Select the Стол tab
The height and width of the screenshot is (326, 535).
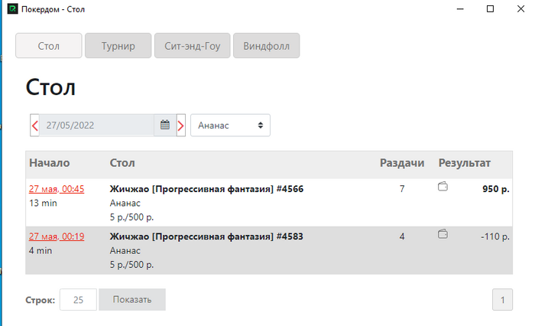click(48, 45)
